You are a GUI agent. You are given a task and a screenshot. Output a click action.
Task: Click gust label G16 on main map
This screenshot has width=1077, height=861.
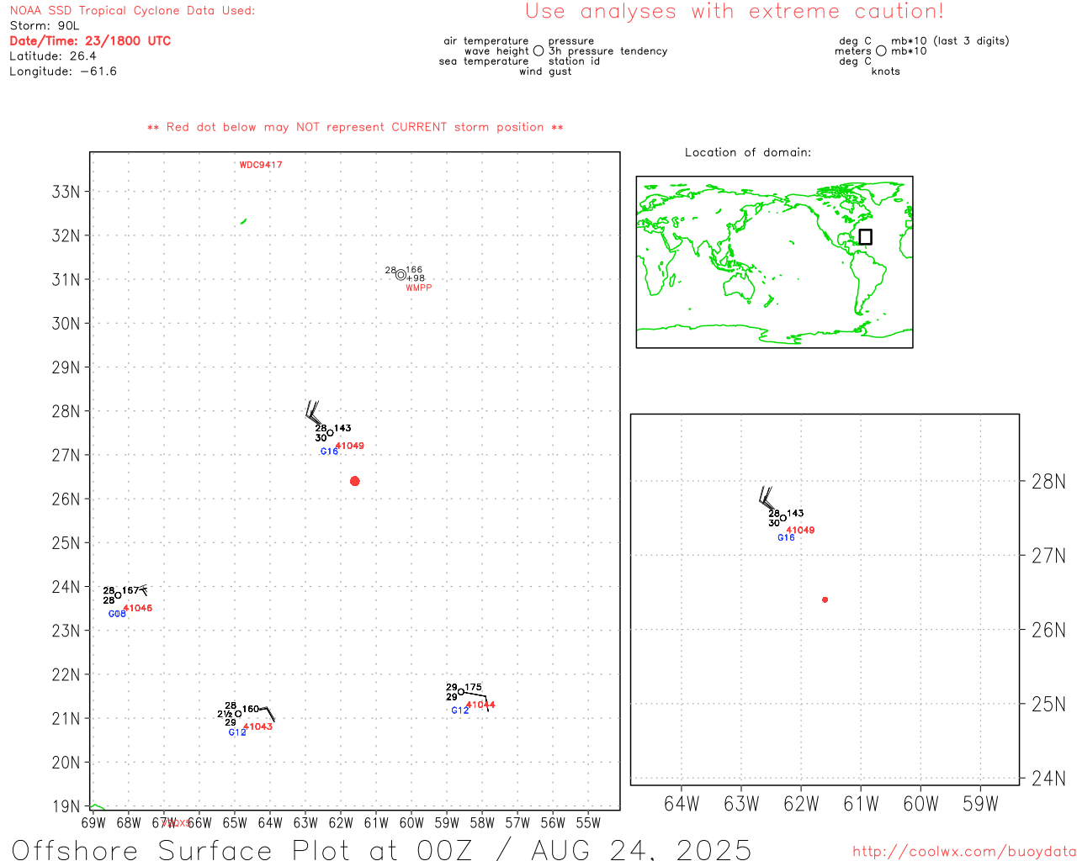(x=329, y=452)
